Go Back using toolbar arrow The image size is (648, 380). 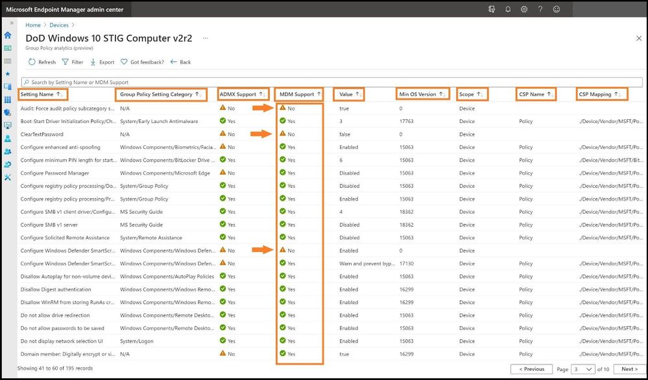click(x=180, y=62)
